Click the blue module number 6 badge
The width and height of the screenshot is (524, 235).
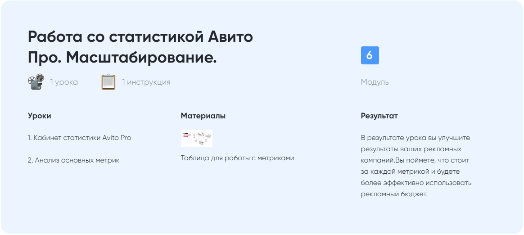[370, 55]
